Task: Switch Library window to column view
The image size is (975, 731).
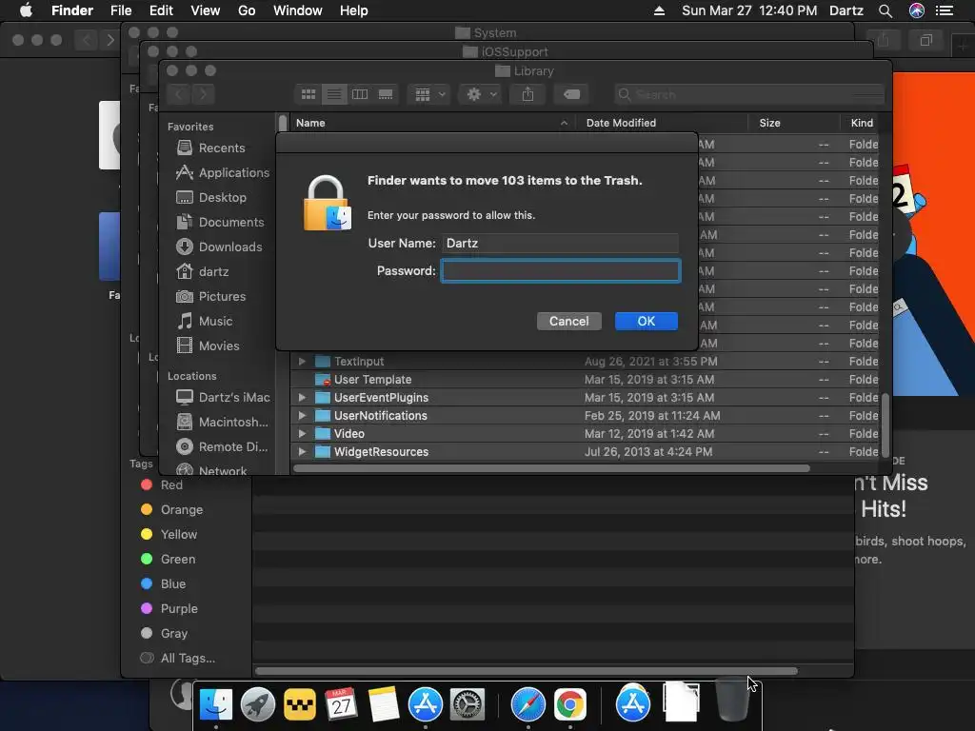Action: [360, 94]
